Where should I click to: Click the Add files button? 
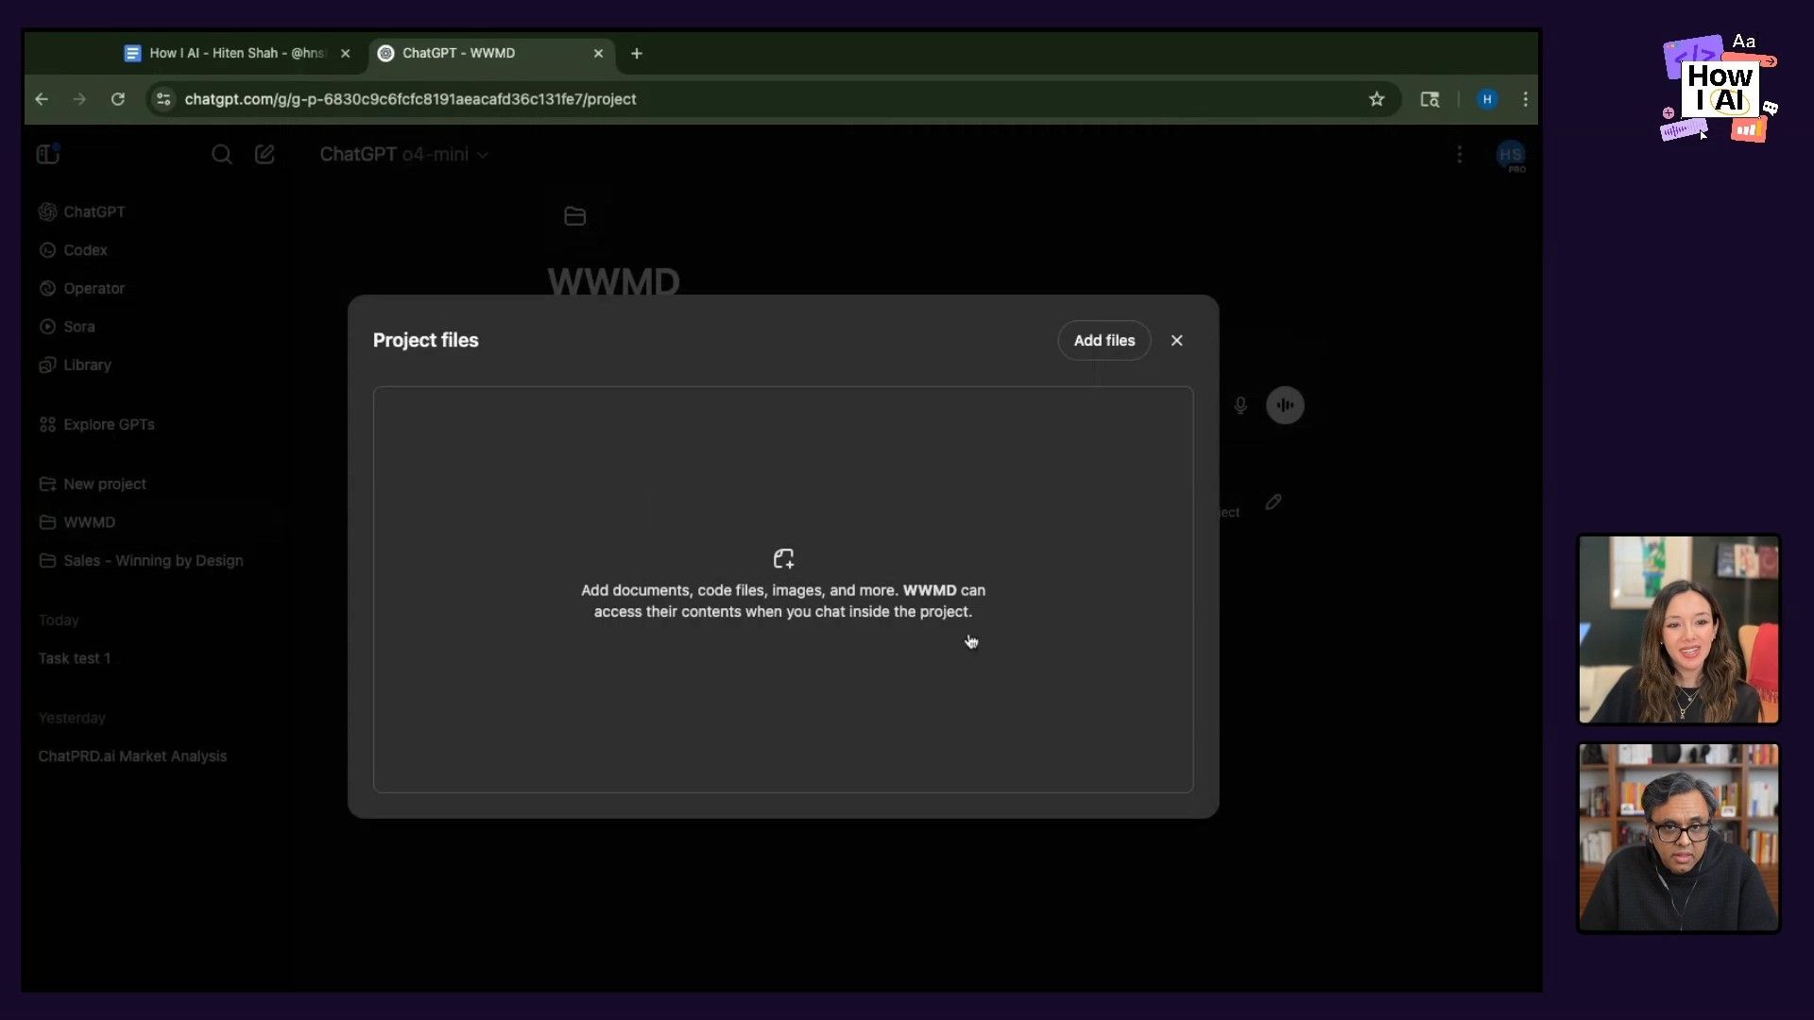coord(1104,340)
